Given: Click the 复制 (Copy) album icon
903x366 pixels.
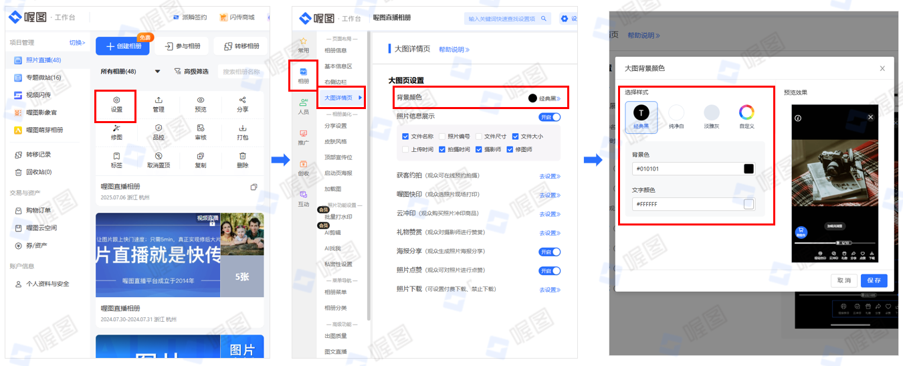Looking at the screenshot, I should pyautogui.click(x=201, y=156).
